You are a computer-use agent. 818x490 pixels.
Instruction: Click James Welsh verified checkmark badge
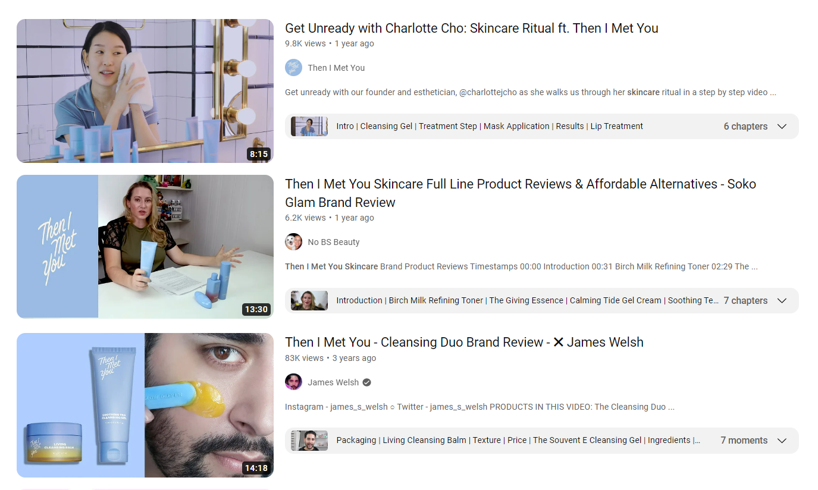[367, 382]
